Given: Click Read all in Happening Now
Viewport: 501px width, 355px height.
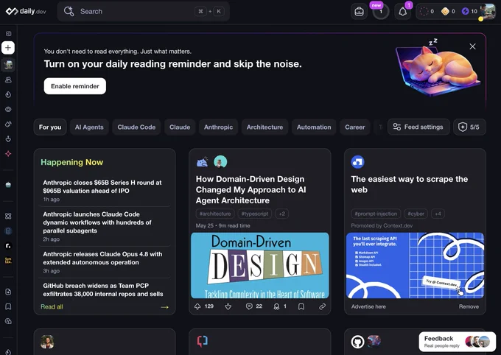Looking at the screenshot, I should click(52, 306).
